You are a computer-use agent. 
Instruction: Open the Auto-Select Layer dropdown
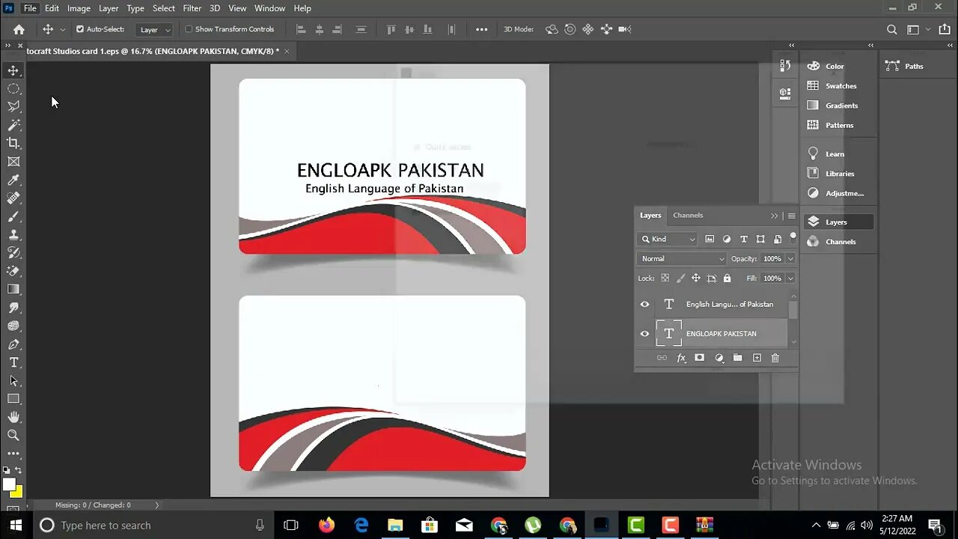(155, 29)
